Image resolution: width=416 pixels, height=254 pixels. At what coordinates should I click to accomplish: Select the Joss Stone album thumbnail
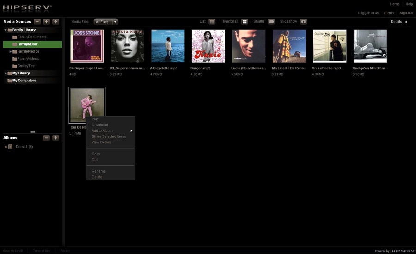point(87,46)
